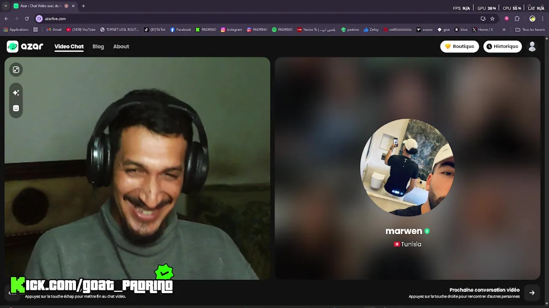Open the Applications bookmark
Screen dimensions: 549x308
16,30
